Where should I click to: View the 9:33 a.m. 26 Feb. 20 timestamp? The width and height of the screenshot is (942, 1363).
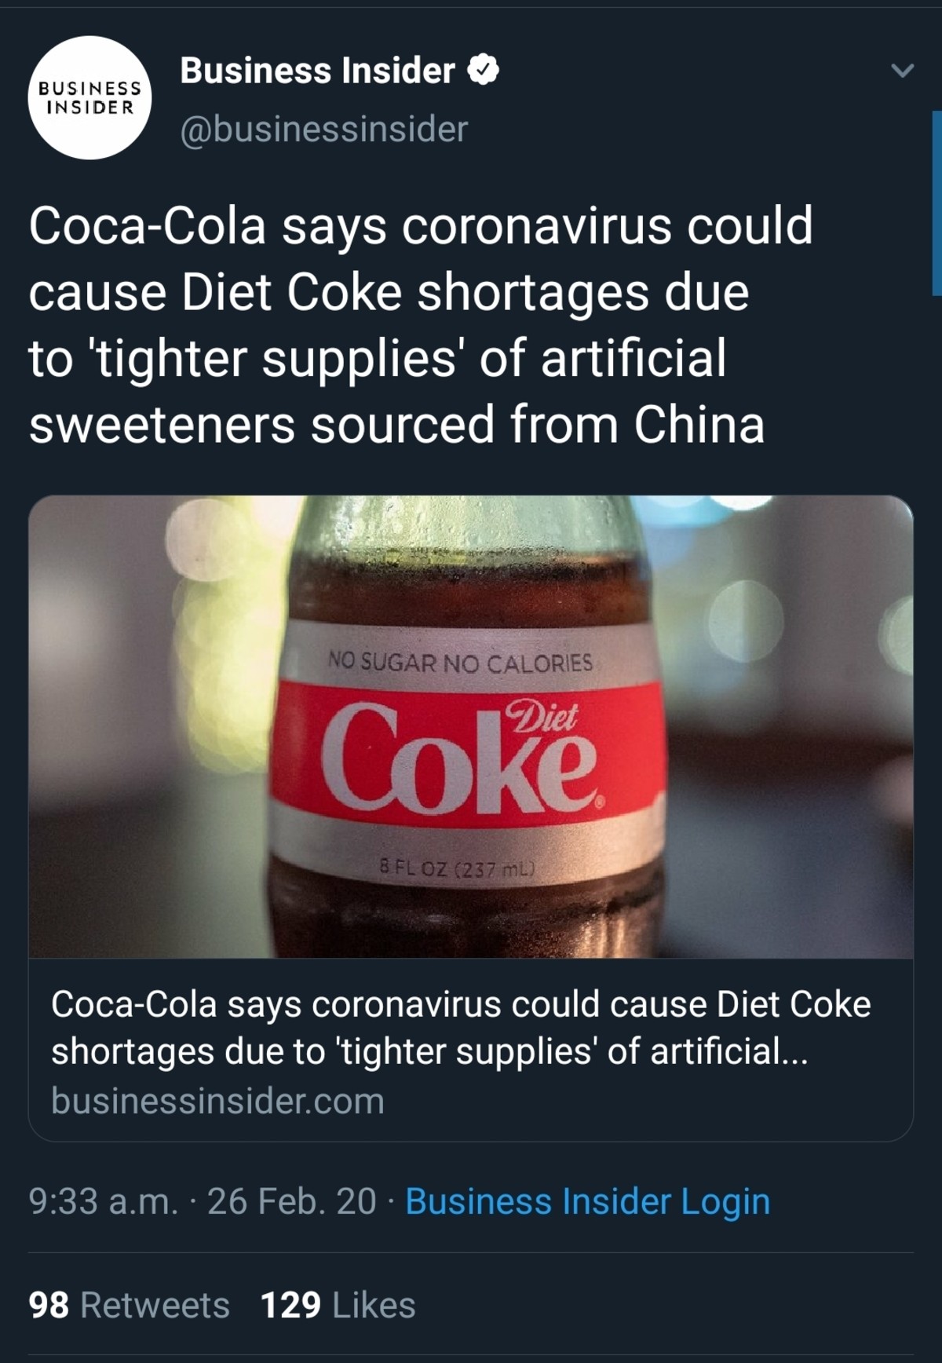click(203, 1201)
